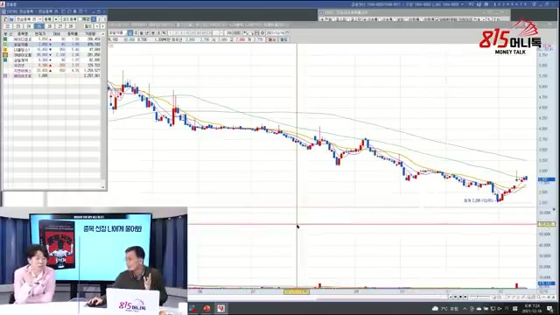Image resolution: width=560 pixels, height=315 pixels.
Task: Switch to virtual screen 1 in top bar
Action: (x=495, y=4)
